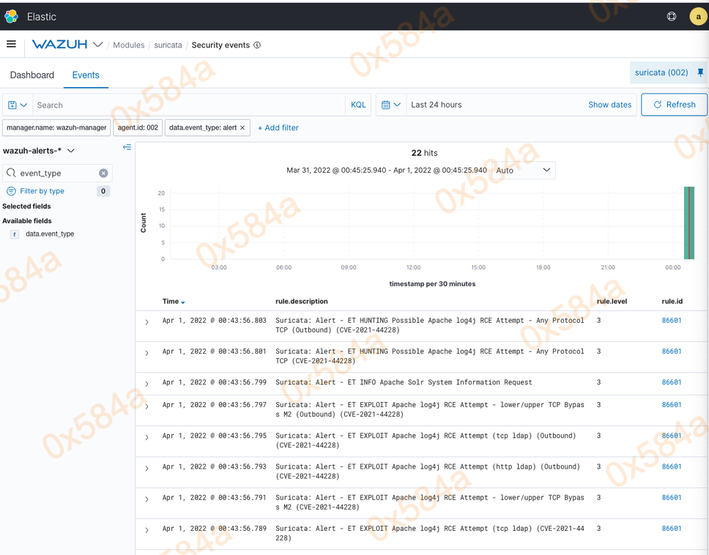Viewport: 709px width, 555px height.
Task: Remove the data.event_type: alert filter
Action: tap(242, 127)
